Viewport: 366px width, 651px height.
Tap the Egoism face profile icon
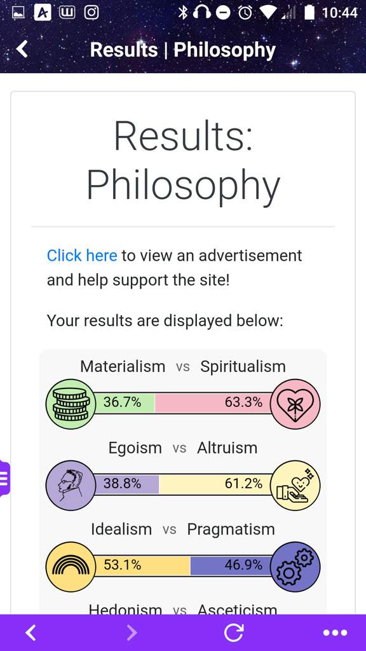(x=71, y=485)
